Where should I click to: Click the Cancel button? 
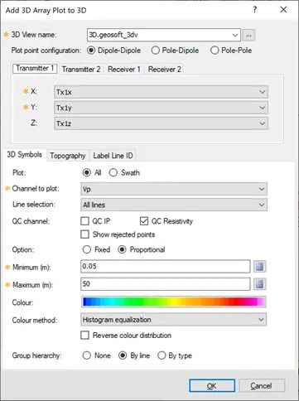click(x=262, y=385)
